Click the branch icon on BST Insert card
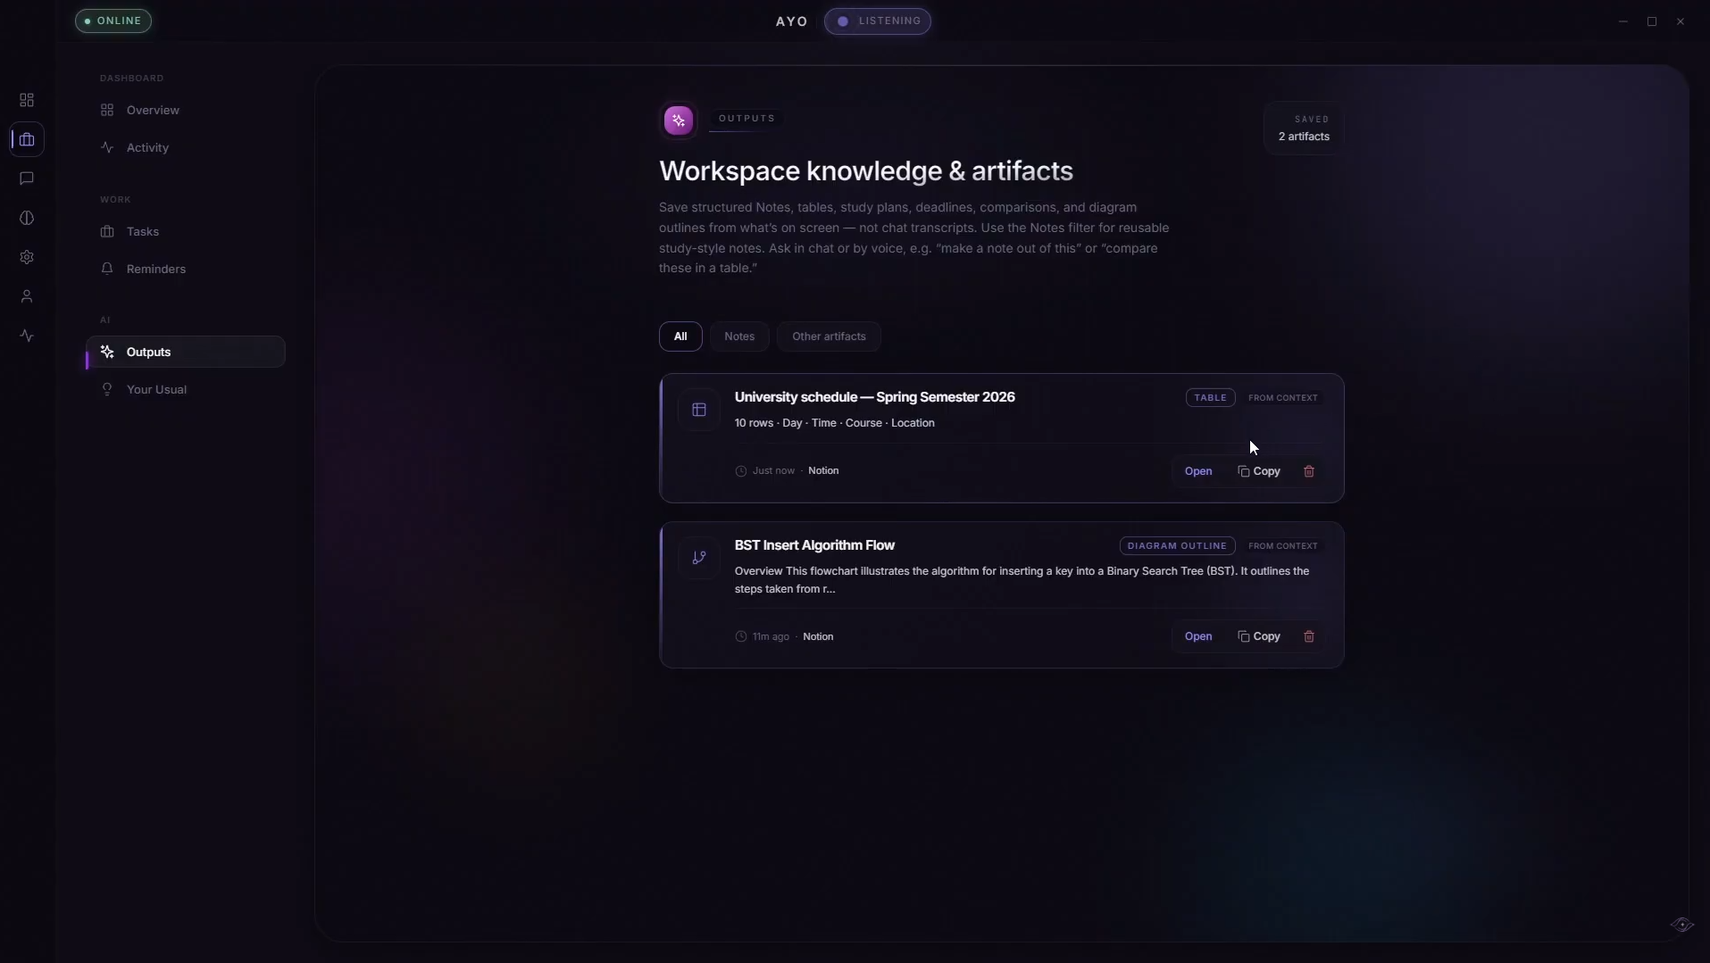1710x963 pixels. tap(699, 558)
